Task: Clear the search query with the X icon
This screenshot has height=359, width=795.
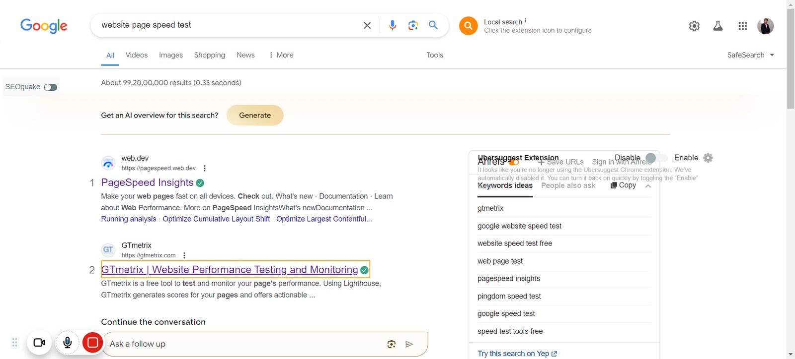Action: pos(367,25)
